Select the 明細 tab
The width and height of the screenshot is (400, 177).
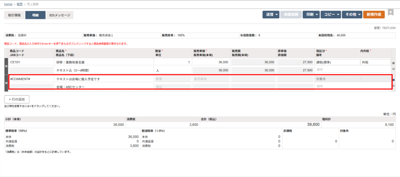(x=35, y=15)
